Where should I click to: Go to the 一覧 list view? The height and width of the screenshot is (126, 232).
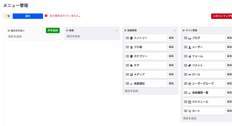coord(7,16)
